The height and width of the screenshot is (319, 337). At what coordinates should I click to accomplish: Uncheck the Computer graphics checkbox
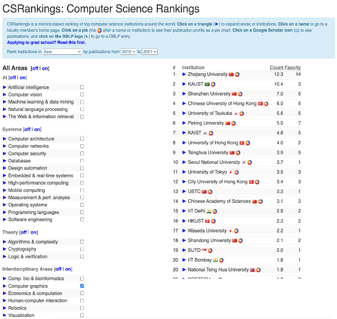tap(82, 286)
